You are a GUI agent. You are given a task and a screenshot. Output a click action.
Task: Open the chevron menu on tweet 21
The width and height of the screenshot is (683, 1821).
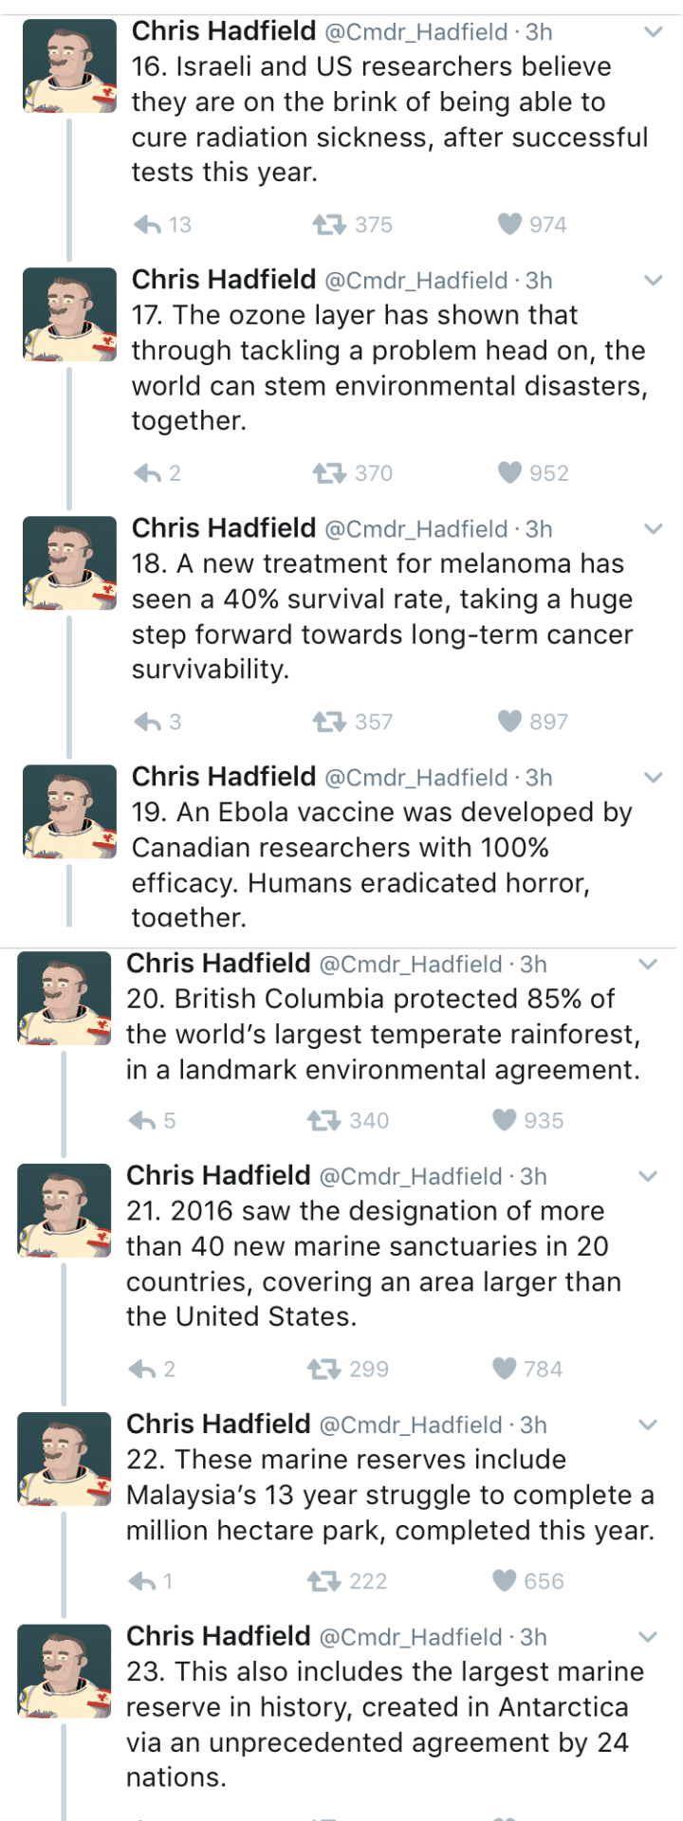click(x=648, y=1176)
